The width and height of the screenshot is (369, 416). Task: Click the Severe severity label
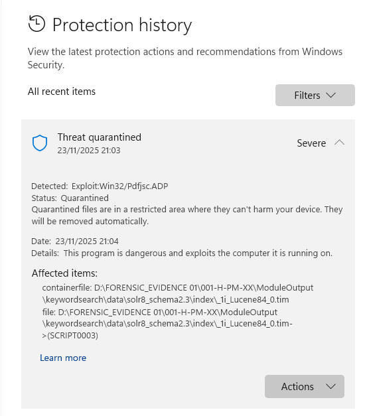pos(311,143)
